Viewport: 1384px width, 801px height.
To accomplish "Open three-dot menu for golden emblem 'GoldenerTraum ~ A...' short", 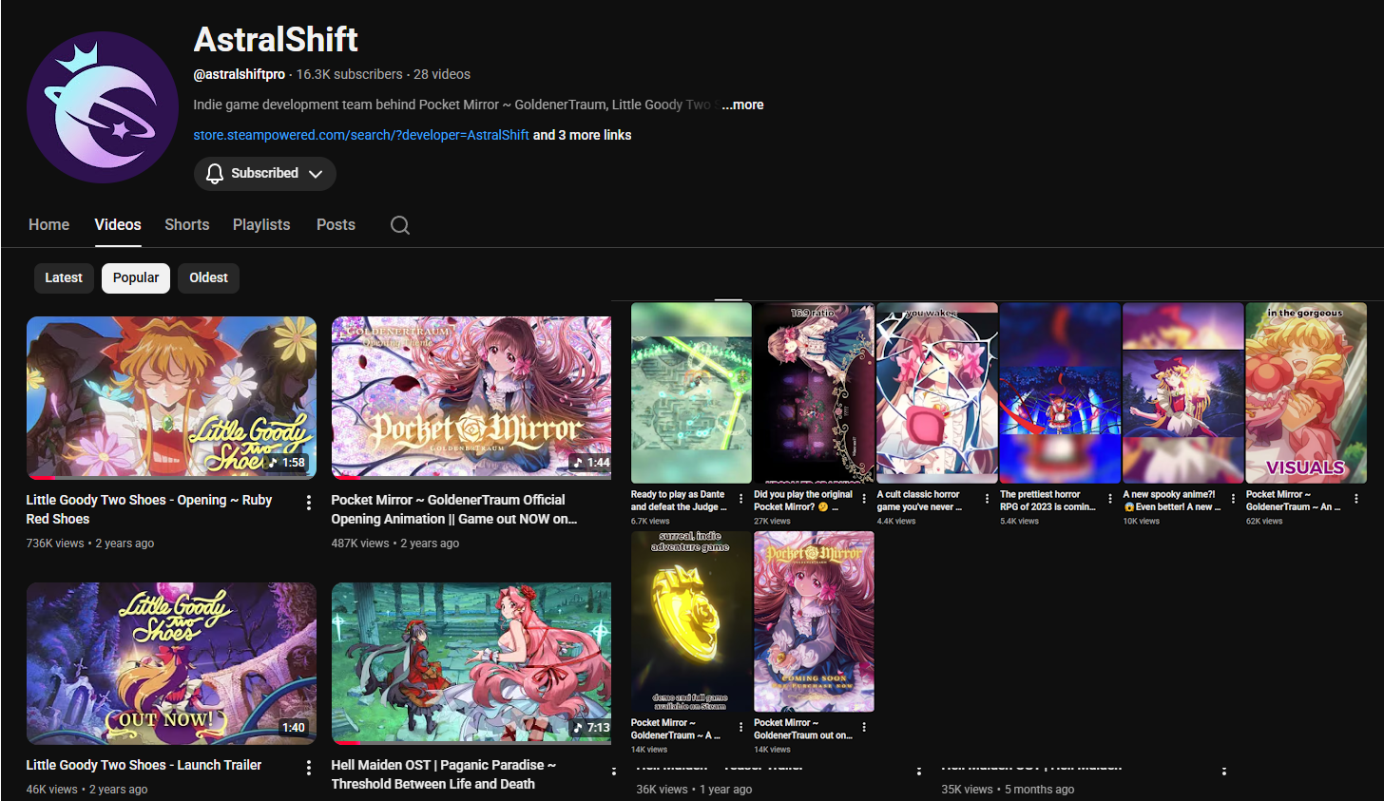I will click(x=740, y=727).
